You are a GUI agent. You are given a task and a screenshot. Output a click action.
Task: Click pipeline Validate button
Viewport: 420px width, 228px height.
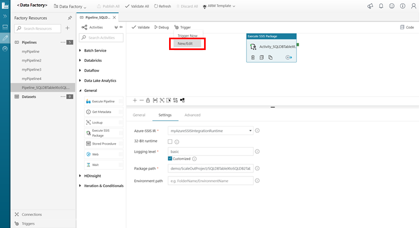pos(141,27)
